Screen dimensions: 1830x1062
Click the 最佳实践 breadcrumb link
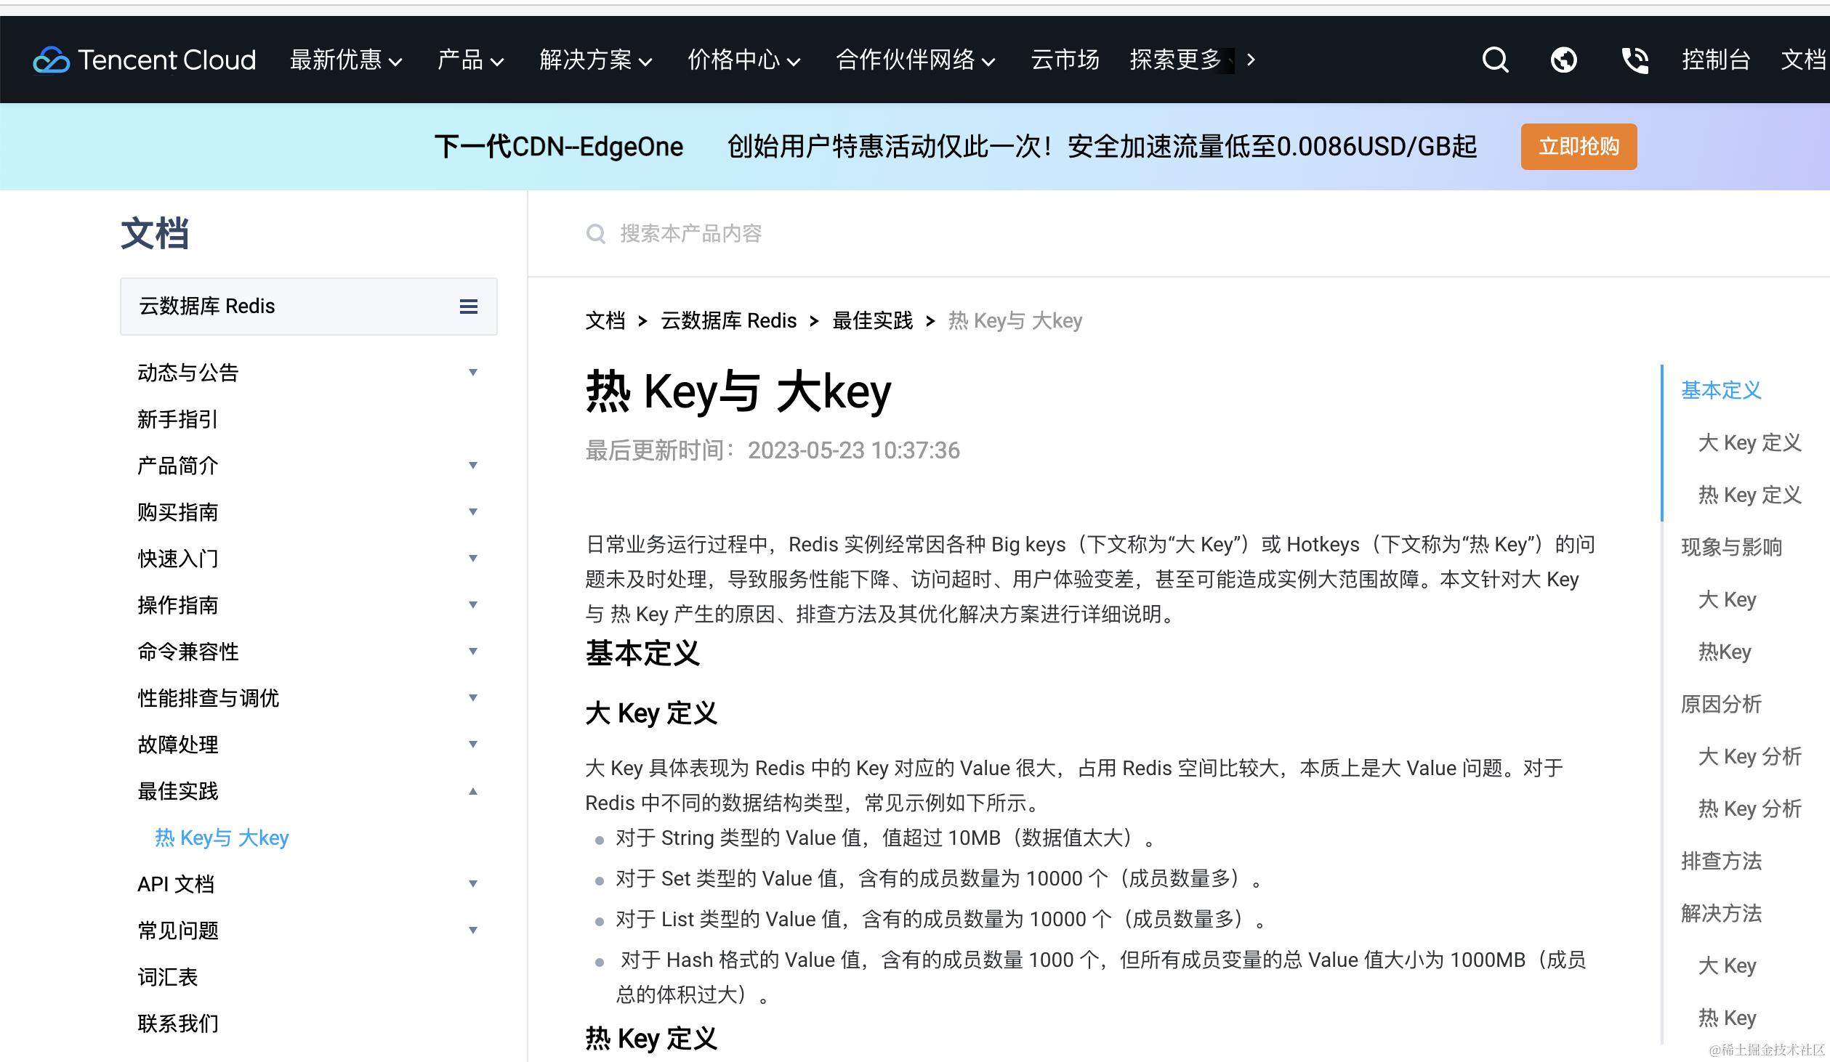[x=872, y=320]
